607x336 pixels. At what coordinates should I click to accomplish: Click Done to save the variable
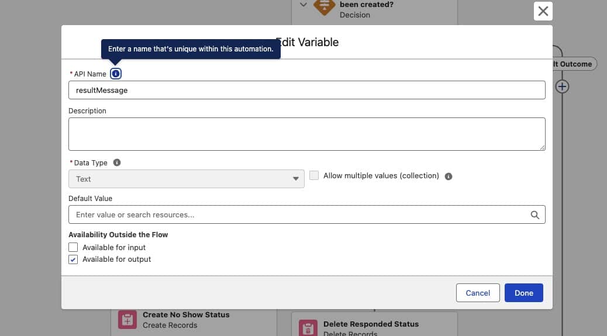click(523, 293)
